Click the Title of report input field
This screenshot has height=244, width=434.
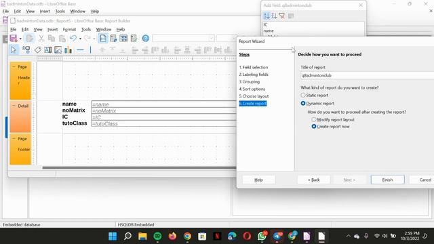point(367,75)
